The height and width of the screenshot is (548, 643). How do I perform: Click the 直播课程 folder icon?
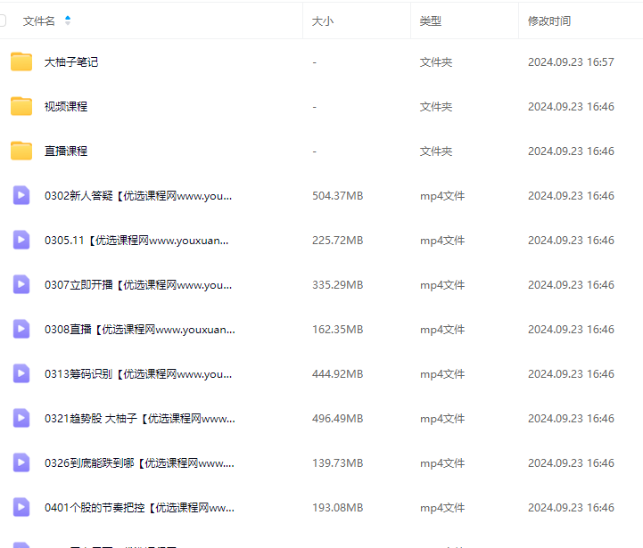tap(21, 151)
